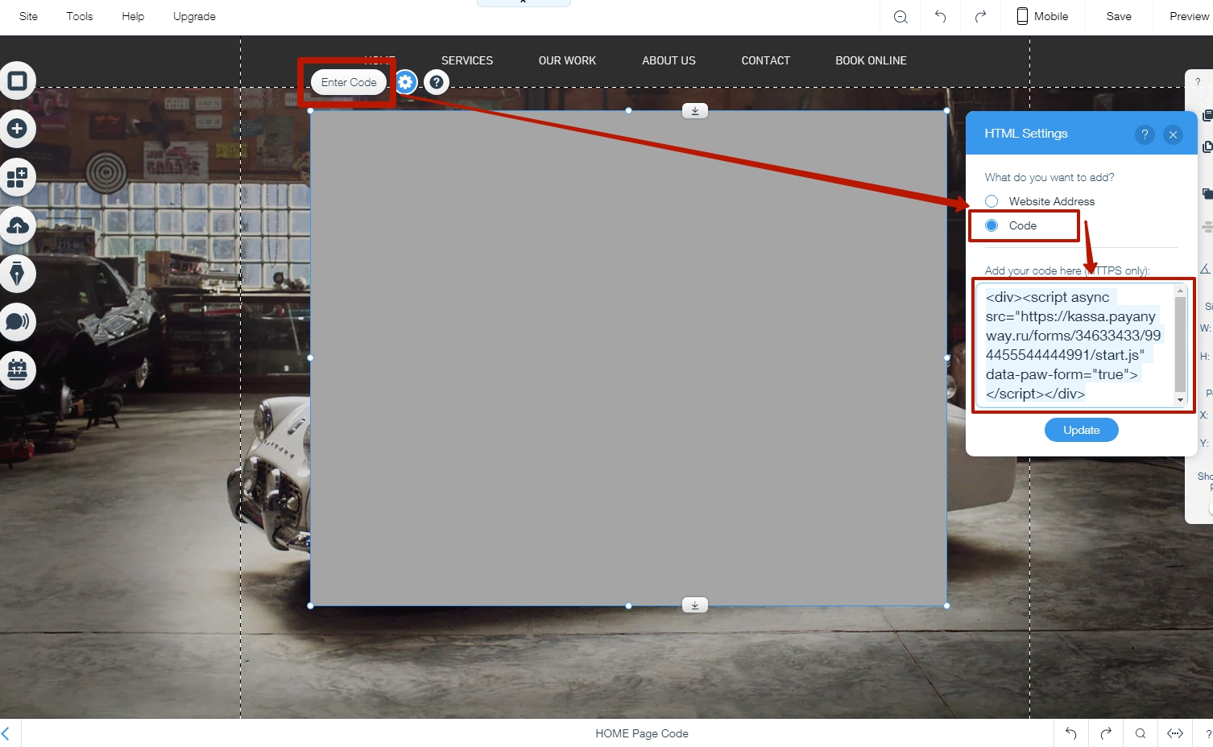Open the Chat bubble panel
Image resolution: width=1213 pixels, height=747 pixels.
pos(17,322)
